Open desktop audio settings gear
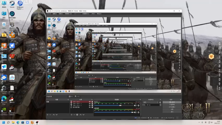This screenshot has width=222, height=125. click(x=138, y=112)
